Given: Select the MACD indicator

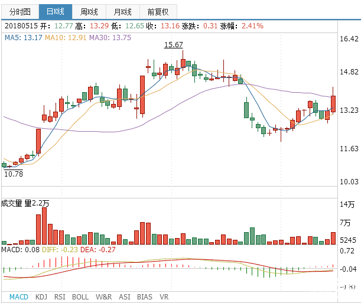Looking at the screenshot, I should [x=19, y=297].
